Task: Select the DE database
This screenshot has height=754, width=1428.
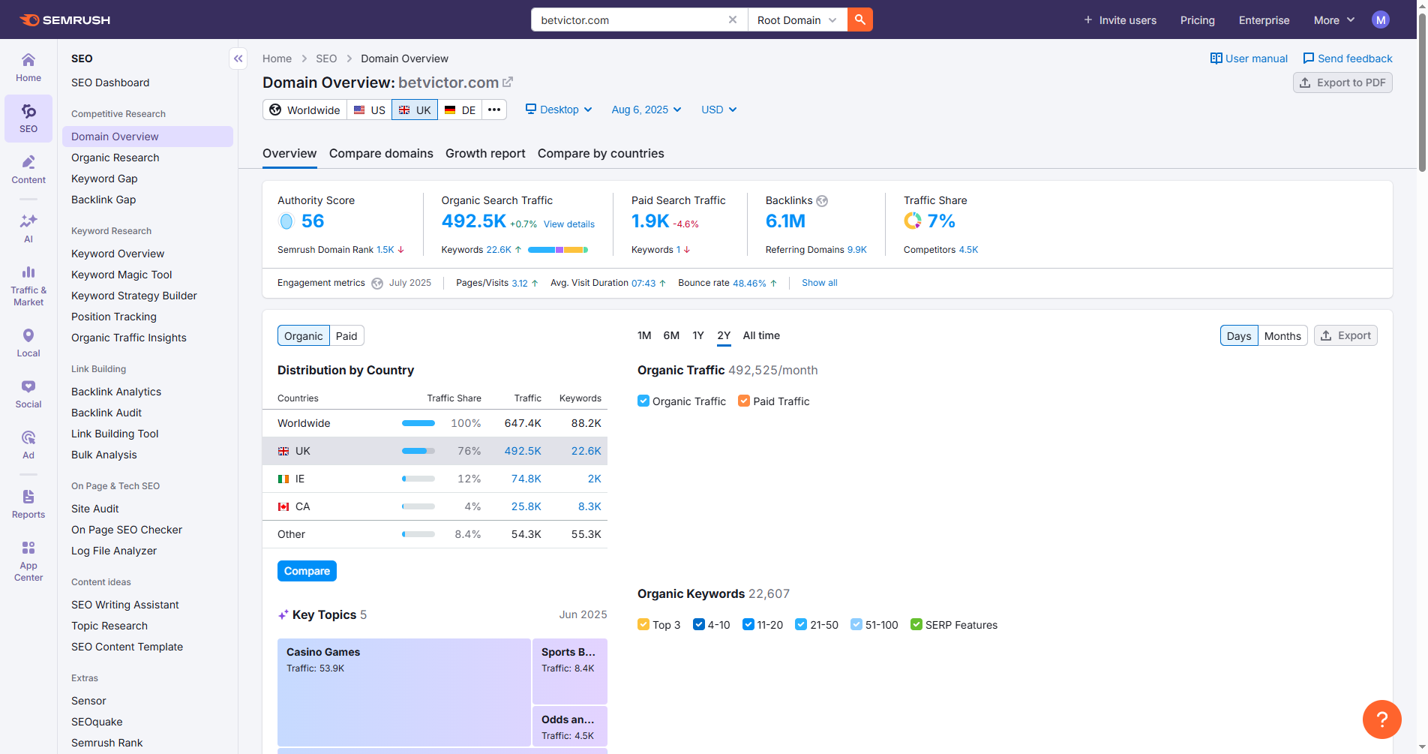Action: point(460,110)
